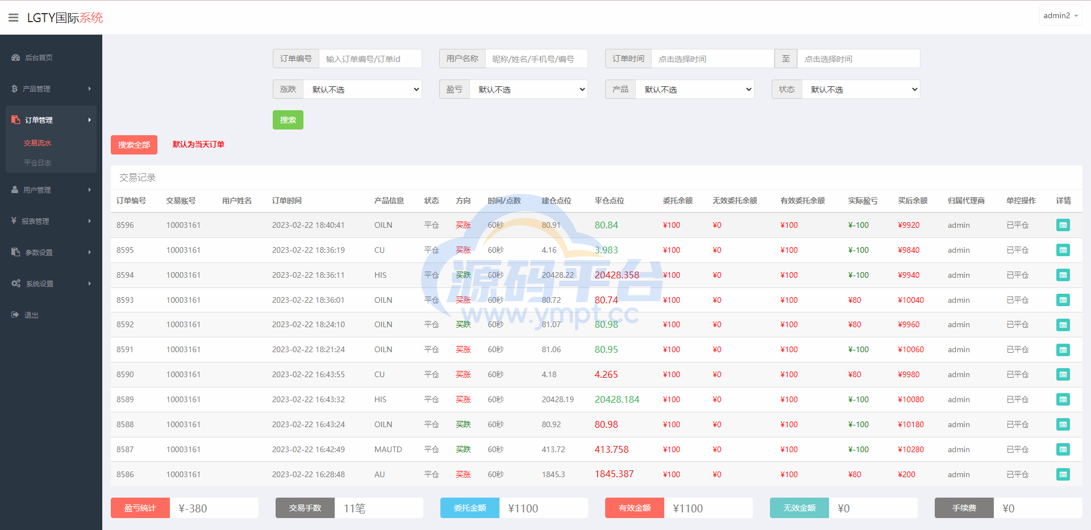The width and height of the screenshot is (1091, 530).
Task: Click the bitcoin icon beside 产品管理
Action: point(14,89)
